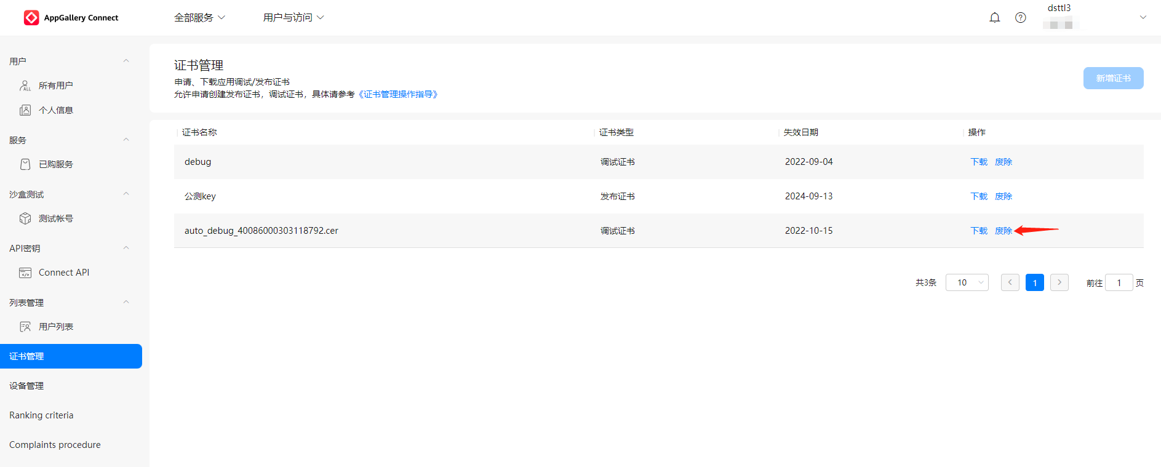1161x467 pixels.
Task: Open Ranking criteria from the sidebar
Action: pos(41,415)
